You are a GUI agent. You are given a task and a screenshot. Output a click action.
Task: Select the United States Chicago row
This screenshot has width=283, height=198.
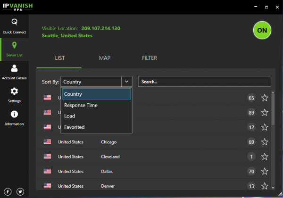point(153,142)
